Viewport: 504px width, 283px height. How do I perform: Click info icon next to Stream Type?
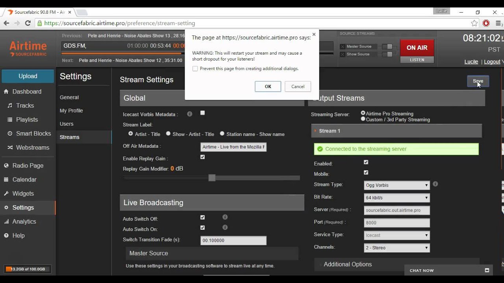click(435, 184)
